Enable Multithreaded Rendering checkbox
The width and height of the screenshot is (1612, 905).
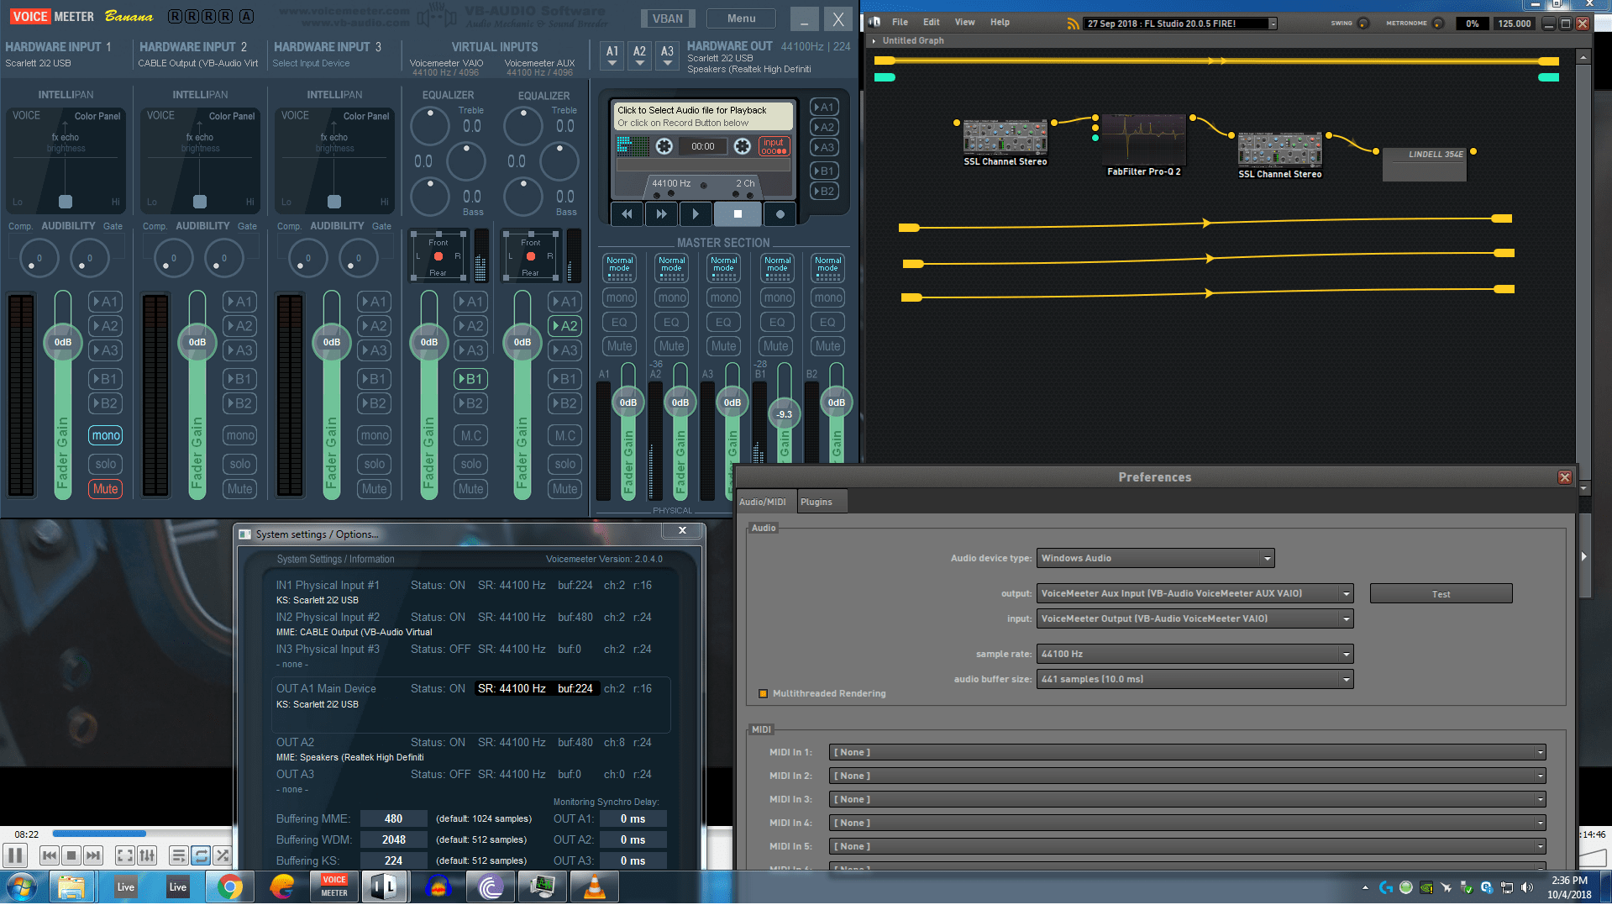click(764, 694)
